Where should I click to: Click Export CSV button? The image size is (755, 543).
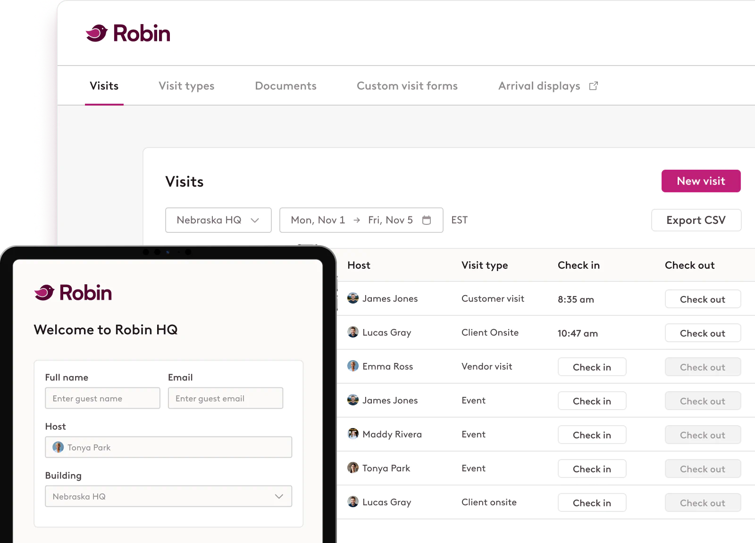(x=696, y=220)
